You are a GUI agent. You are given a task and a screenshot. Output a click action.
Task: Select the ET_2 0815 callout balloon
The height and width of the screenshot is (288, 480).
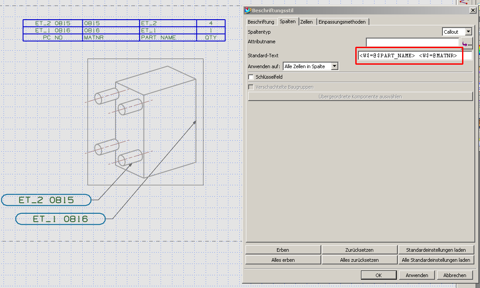pos(46,200)
